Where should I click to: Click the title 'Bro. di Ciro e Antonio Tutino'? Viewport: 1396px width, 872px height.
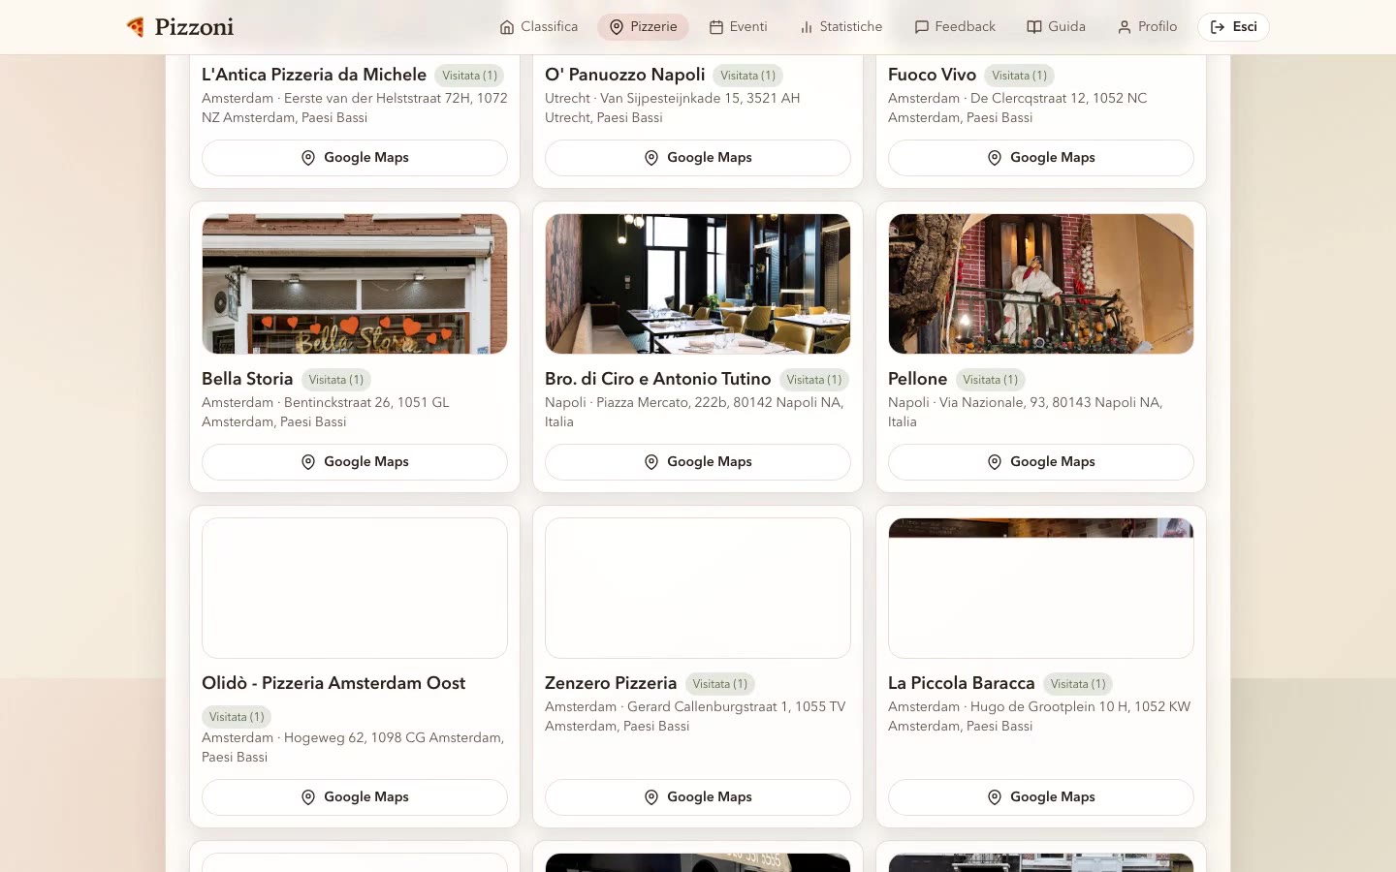[x=658, y=379]
